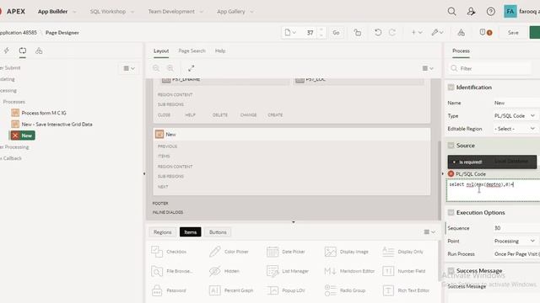540x303 pixels.
Task: Click the Go button
Action: pos(336,32)
